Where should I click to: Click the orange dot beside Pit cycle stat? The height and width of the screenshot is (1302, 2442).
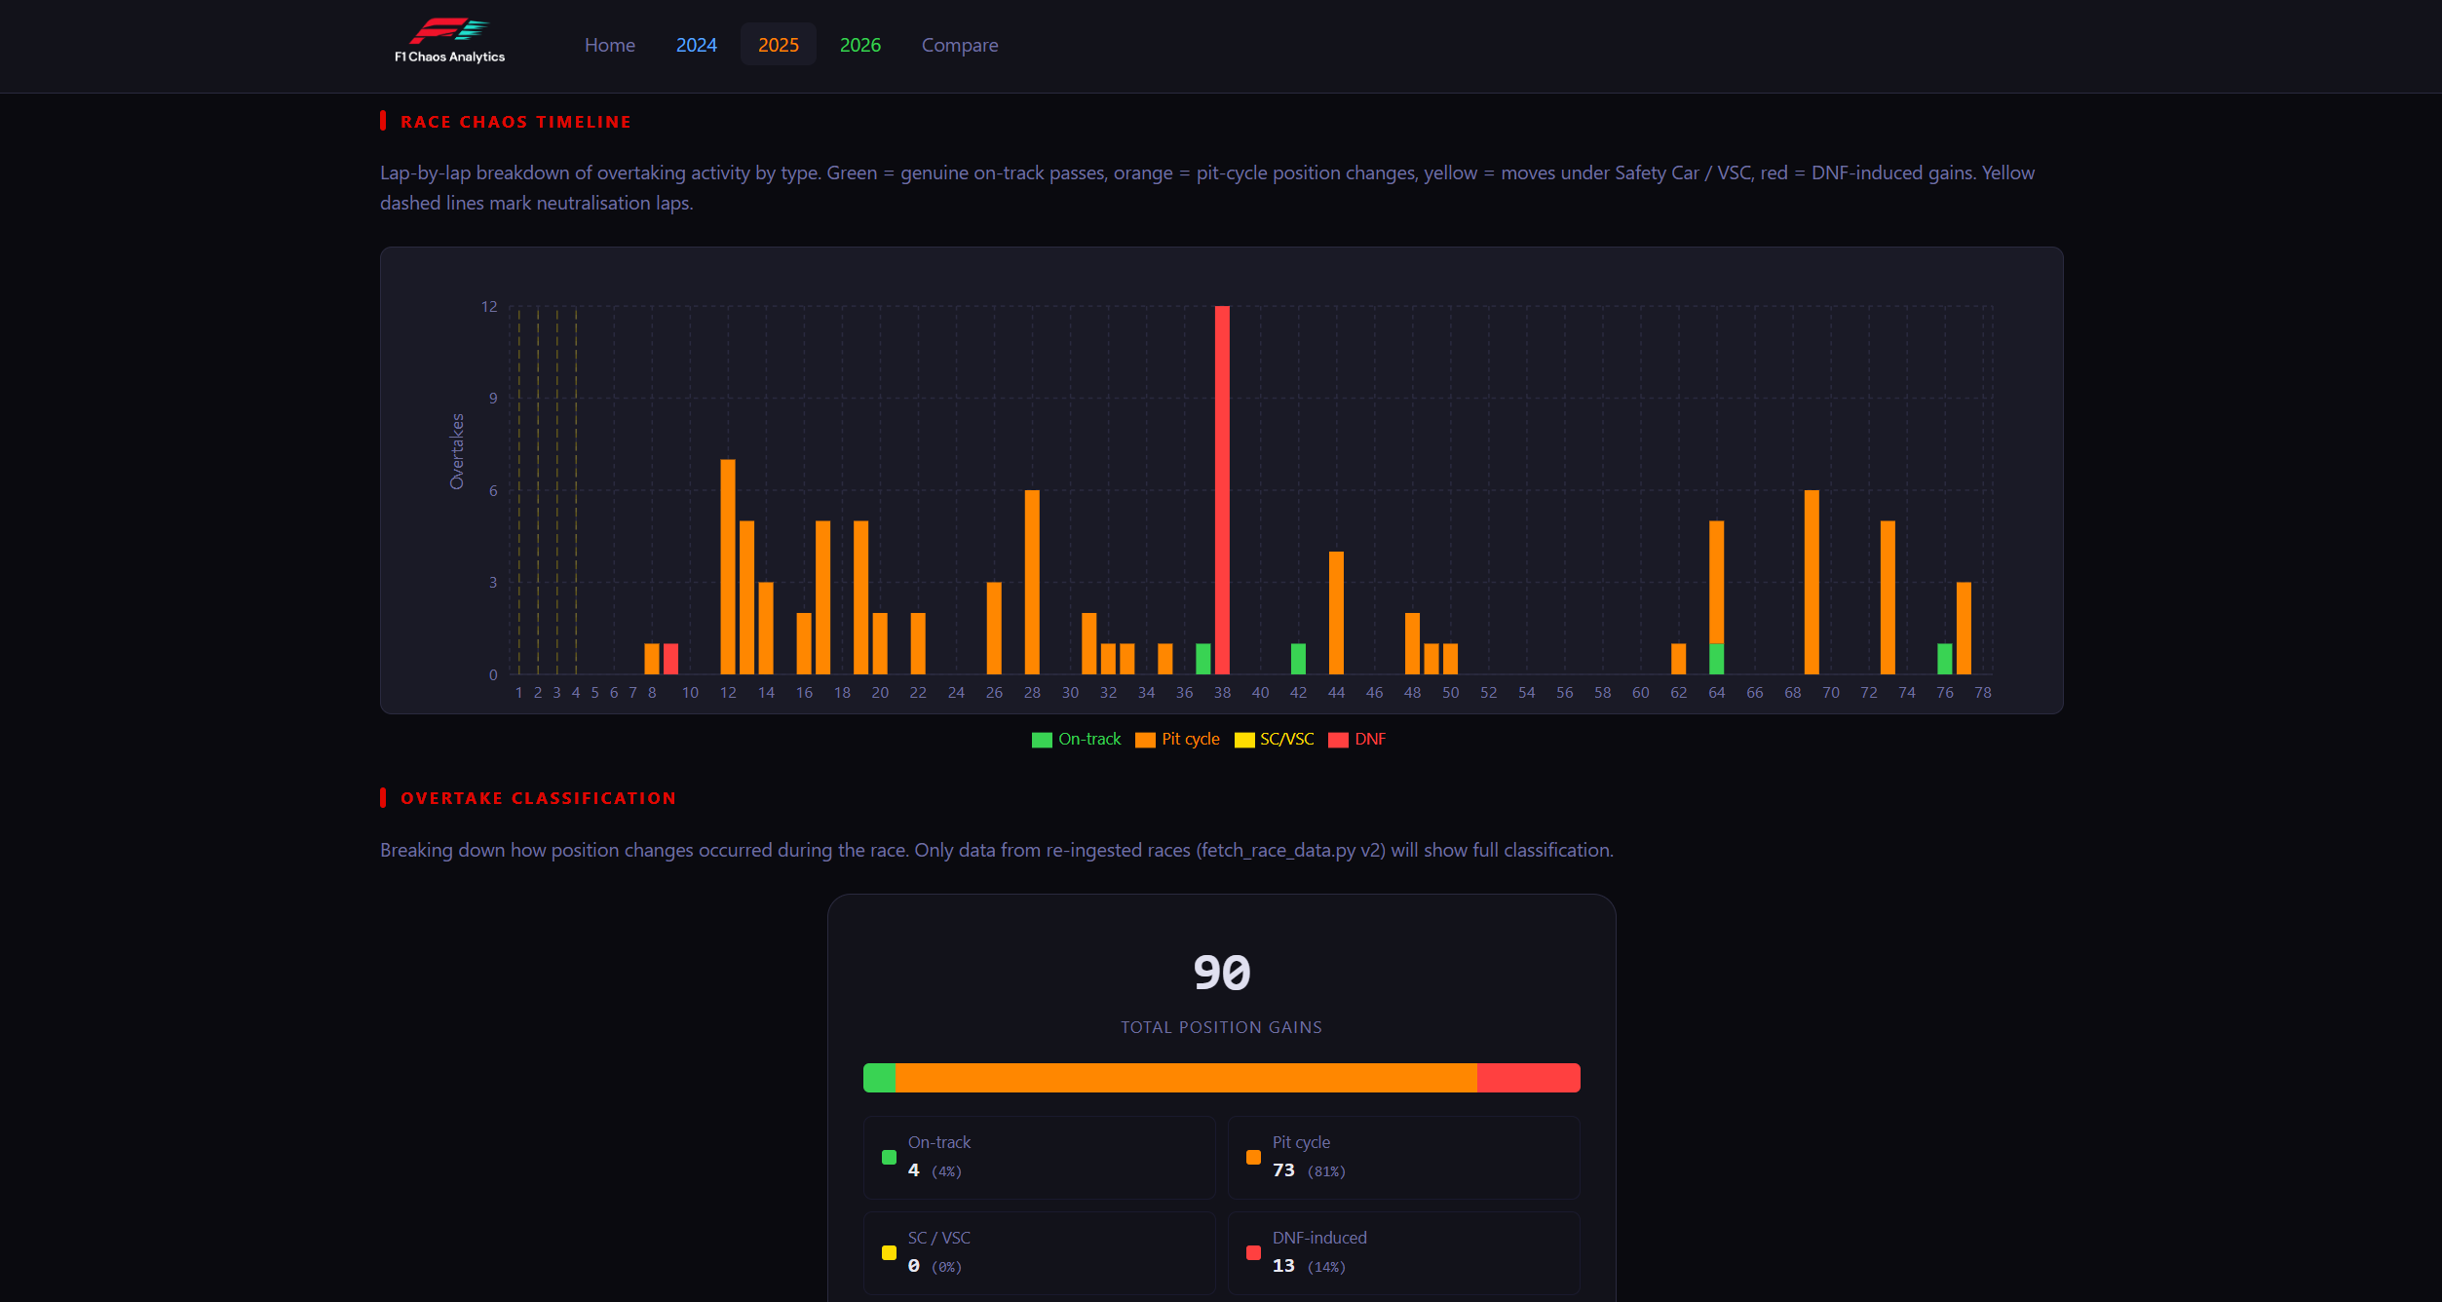1252,1156
